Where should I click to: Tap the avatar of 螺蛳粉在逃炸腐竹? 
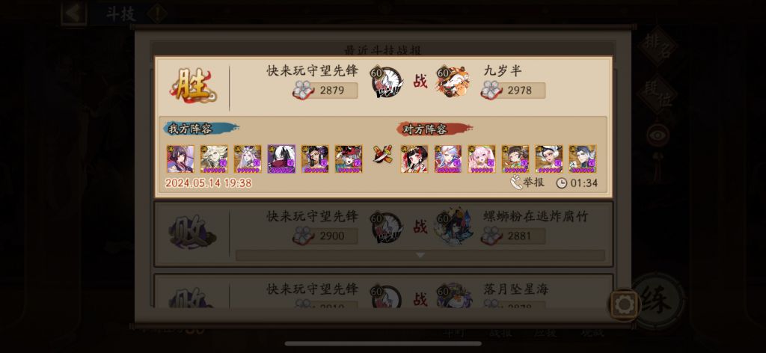click(453, 227)
